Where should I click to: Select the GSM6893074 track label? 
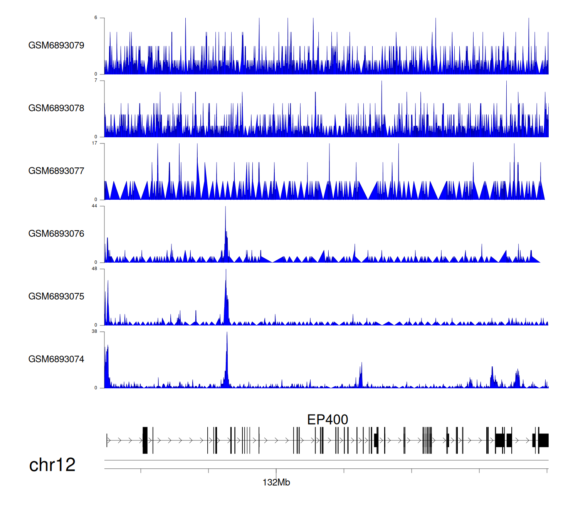tap(56, 359)
